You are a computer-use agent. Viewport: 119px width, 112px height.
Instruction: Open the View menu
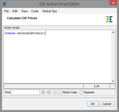(24, 11)
